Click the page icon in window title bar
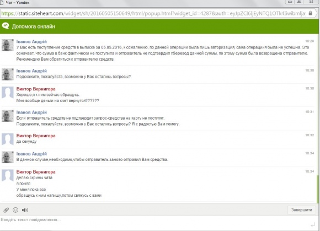This screenshot has width=320, height=231. [2, 2]
